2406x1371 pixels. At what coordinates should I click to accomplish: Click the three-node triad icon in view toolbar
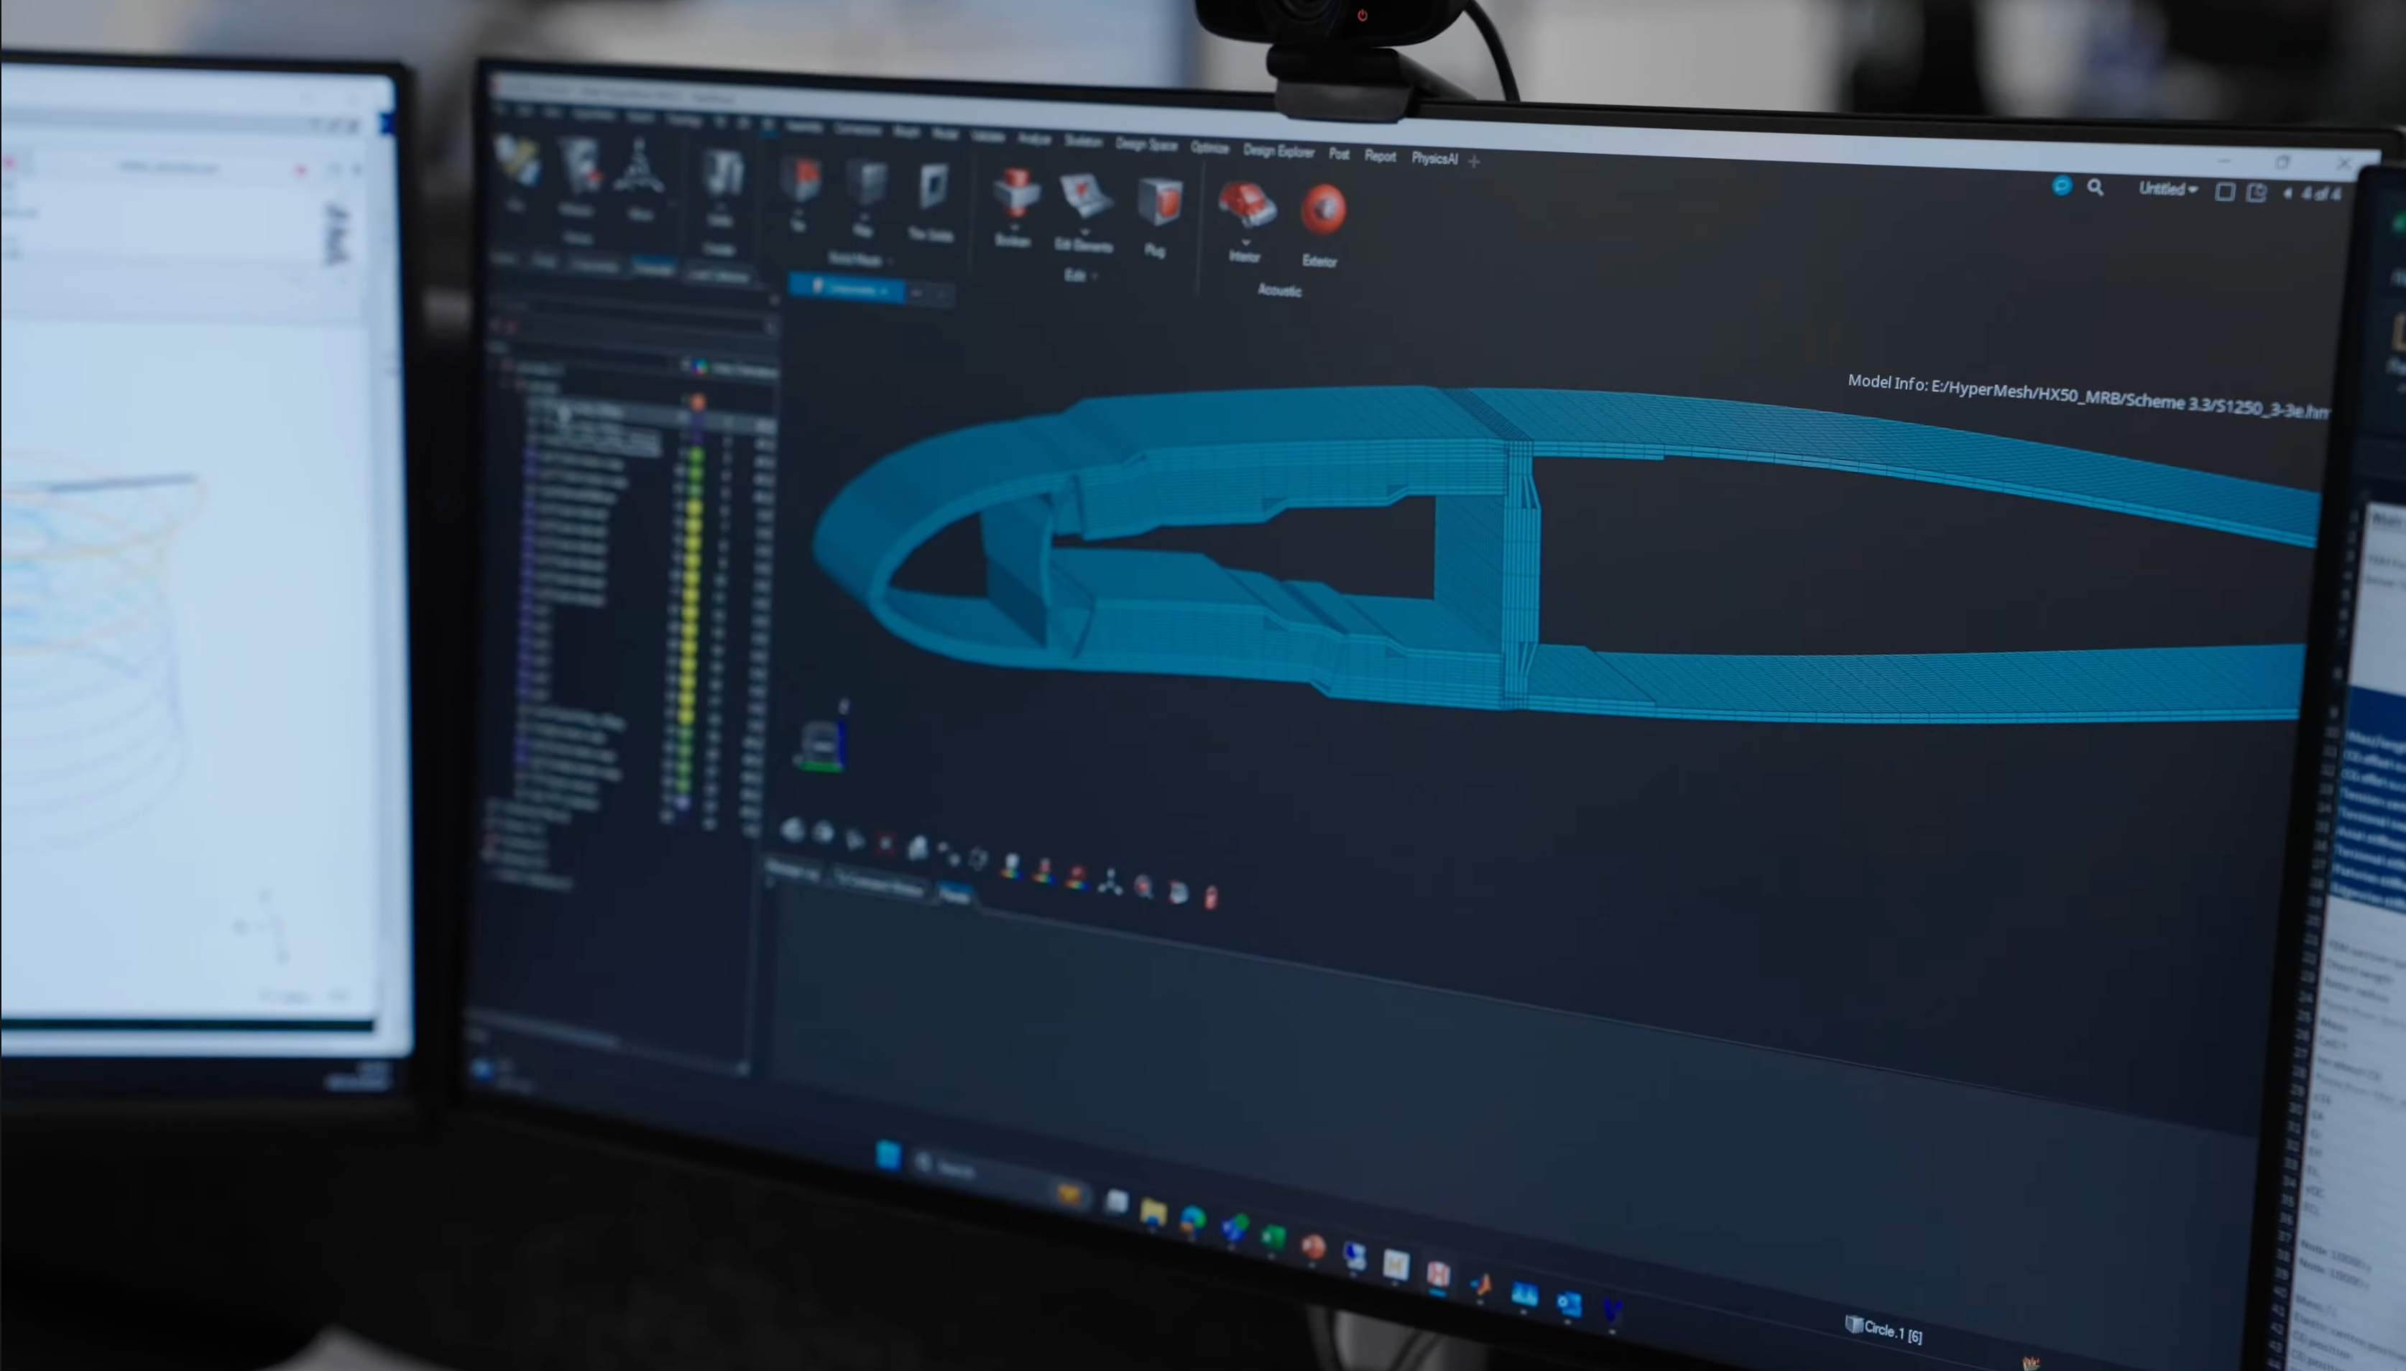1110,882
